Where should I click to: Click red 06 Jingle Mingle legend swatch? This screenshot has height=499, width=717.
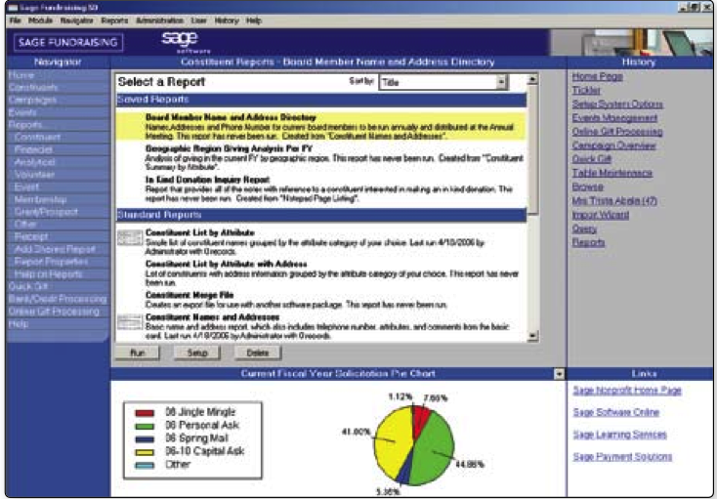145,413
